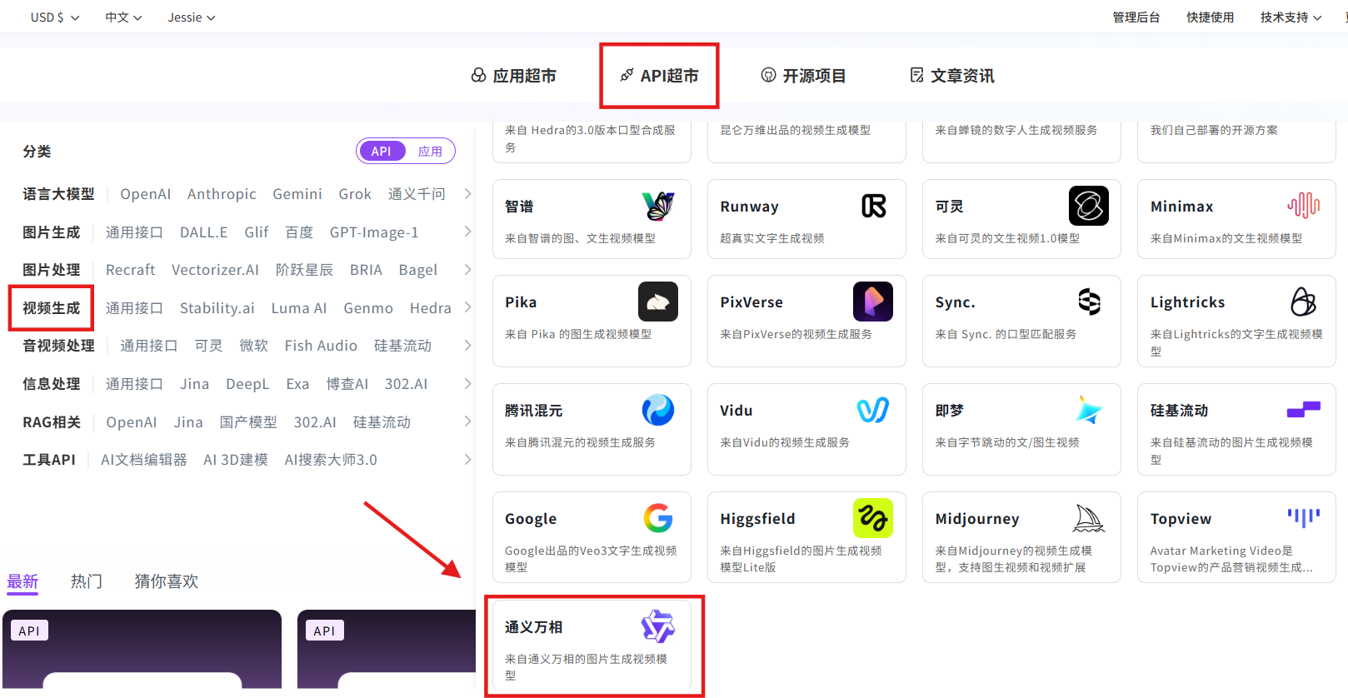Image resolution: width=1348 pixels, height=698 pixels.
Task: Click the PixVerse purple logo icon
Action: [x=873, y=302]
